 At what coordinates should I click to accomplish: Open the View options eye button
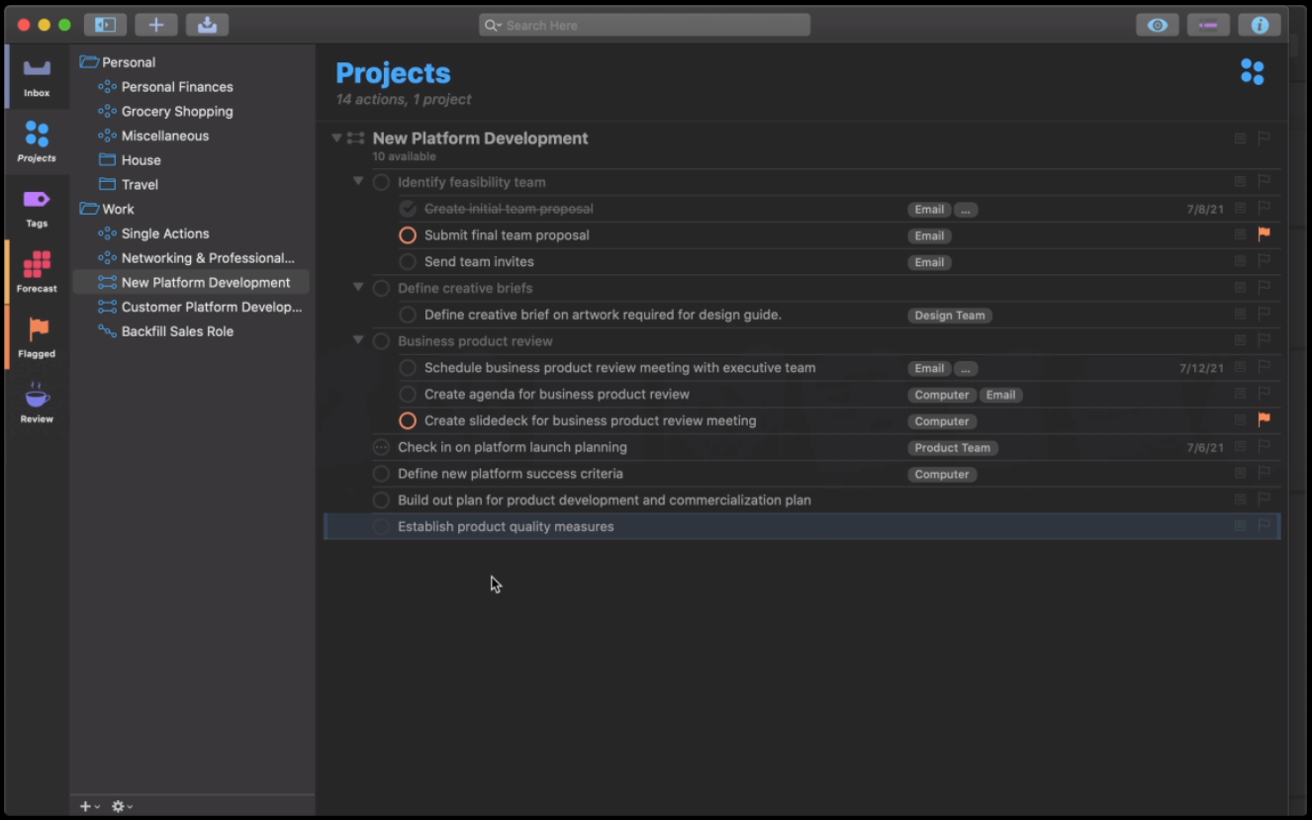click(x=1158, y=25)
